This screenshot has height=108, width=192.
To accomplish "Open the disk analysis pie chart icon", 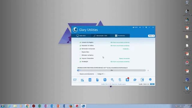I will pyautogui.click(x=105, y=80).
